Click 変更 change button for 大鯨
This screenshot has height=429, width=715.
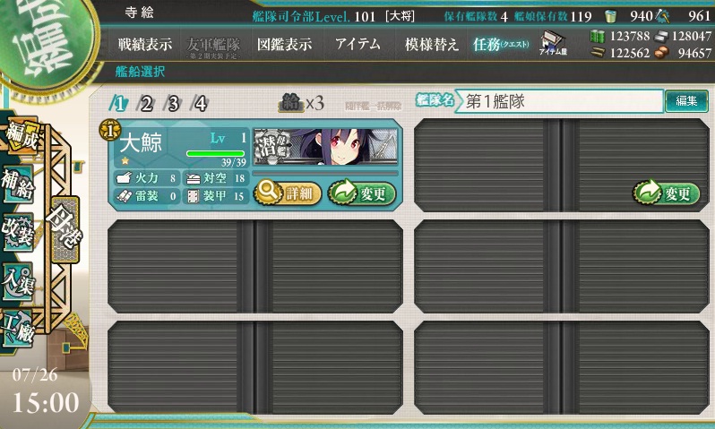point(362,193)
